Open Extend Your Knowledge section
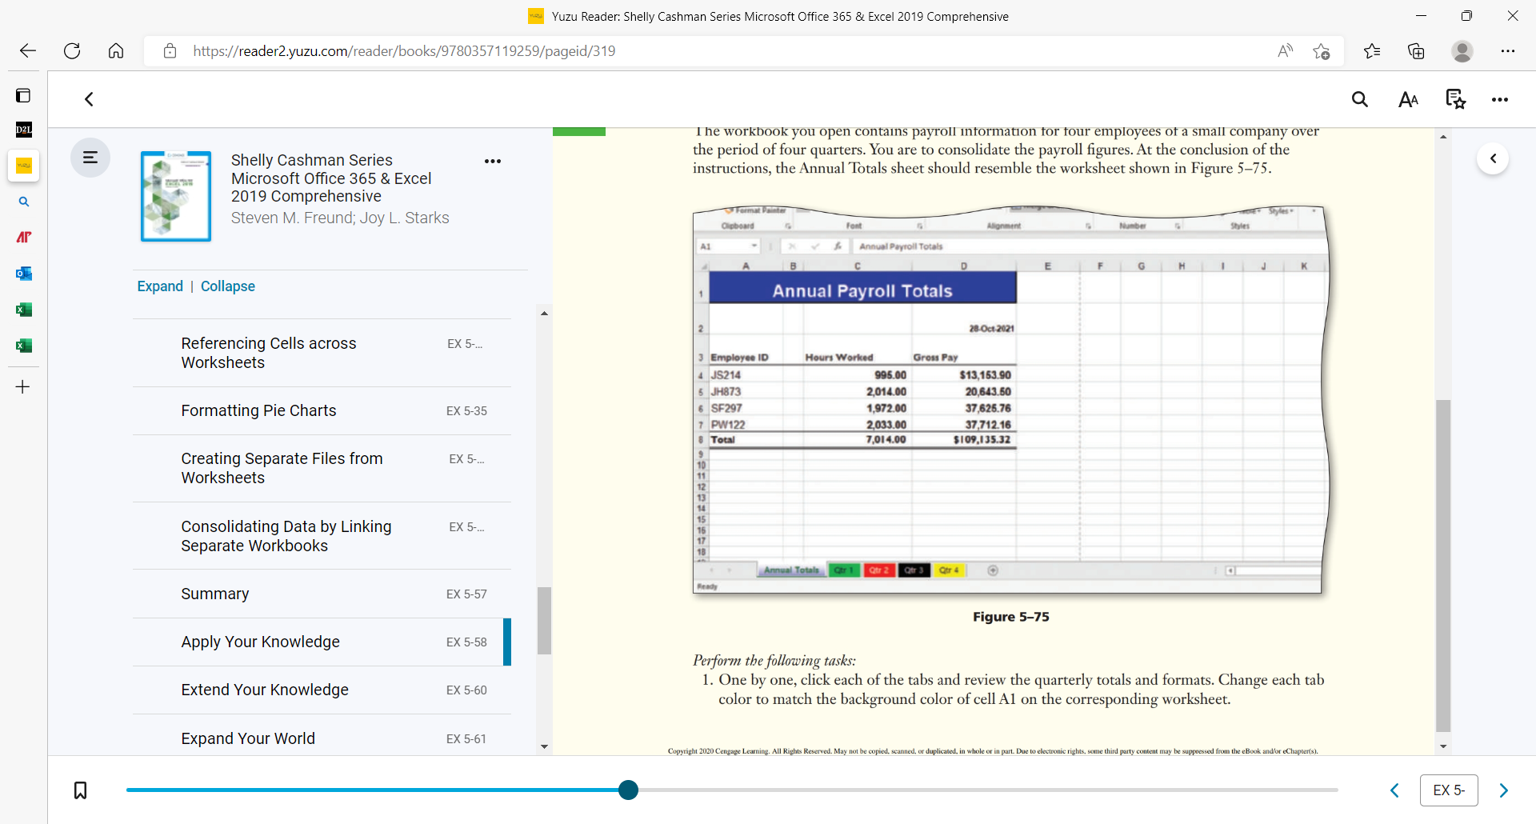This screenshot has width=1536, height=824. click(x=322, y=690)
